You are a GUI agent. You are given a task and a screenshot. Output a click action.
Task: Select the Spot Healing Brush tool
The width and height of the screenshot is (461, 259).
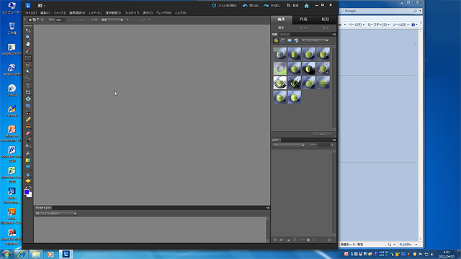28,119
